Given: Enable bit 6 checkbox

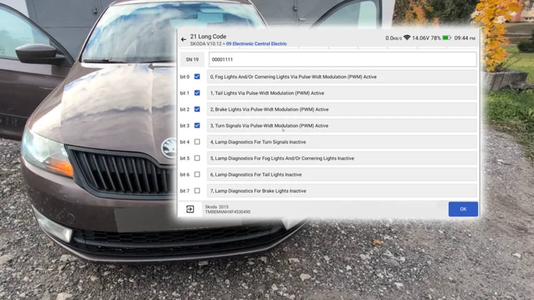Looking at the screenshot, I should [x=197, y=174].
